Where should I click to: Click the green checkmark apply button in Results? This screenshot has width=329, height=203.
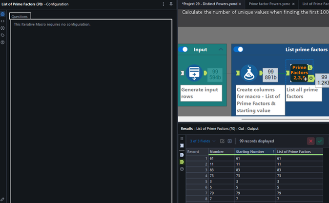(x=320, y=141)
